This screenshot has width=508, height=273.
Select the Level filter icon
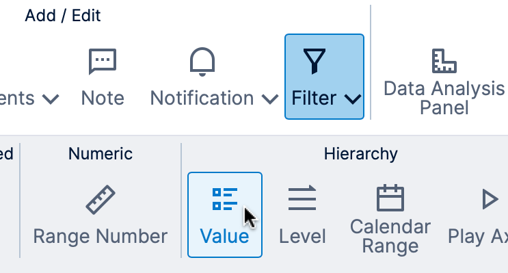click(302, 198)
